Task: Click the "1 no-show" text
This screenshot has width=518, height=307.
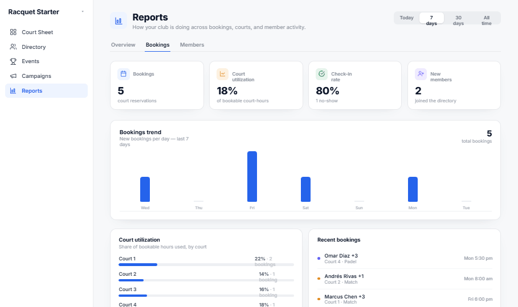Action: coord(327,101)
